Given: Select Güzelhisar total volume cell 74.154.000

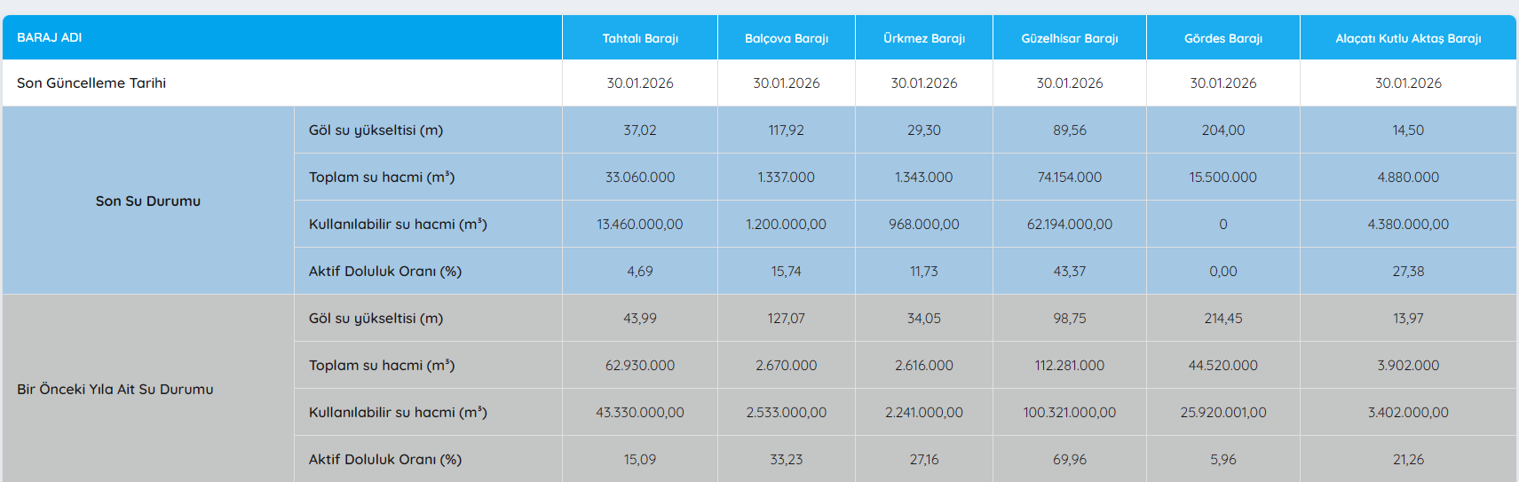Looking at the screenshot, I should click(1069, 177).
